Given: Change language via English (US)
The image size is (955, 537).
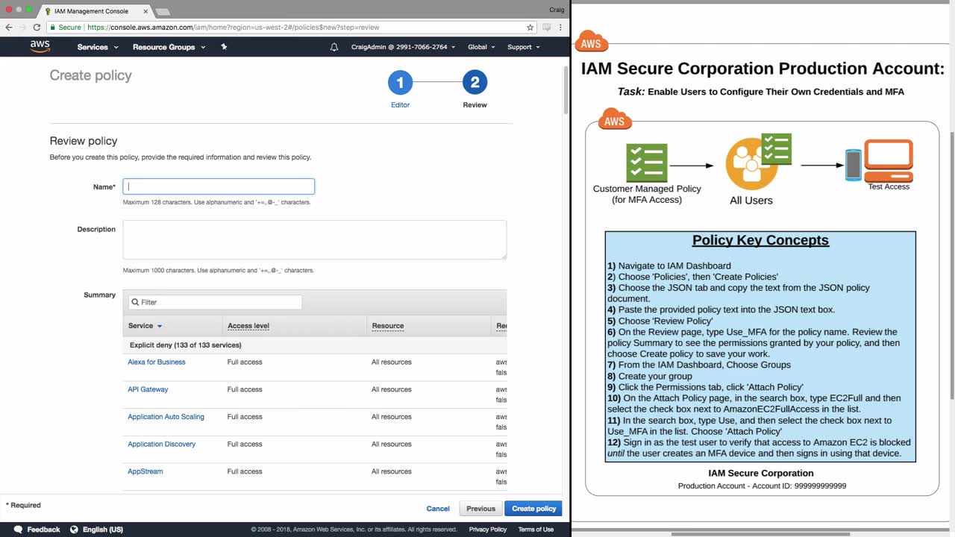Looking at the screenshot, I should coord(103,530).
